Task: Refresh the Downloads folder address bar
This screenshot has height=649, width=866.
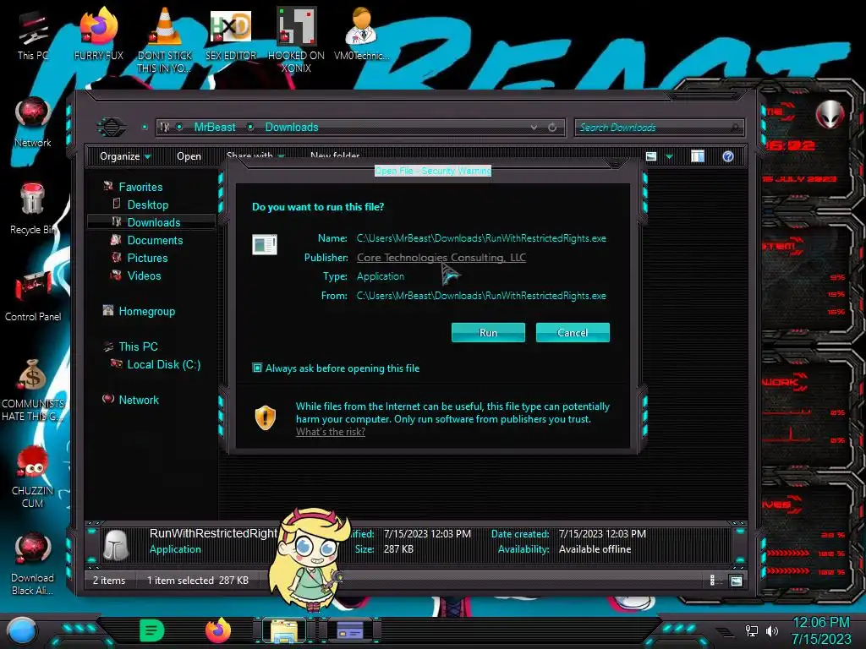Action: click(x=552, y=128)
